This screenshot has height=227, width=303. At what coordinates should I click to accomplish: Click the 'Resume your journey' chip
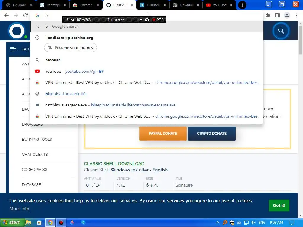70,48
